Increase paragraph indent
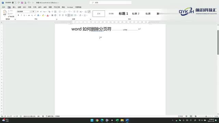219x123 pixels. (77, 12)
